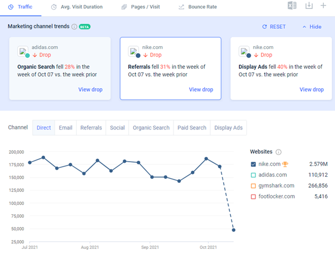This screenshot has width=335, height=265.
Task: Click the adidas.com favicon in first card
Action: coord(23,52)
